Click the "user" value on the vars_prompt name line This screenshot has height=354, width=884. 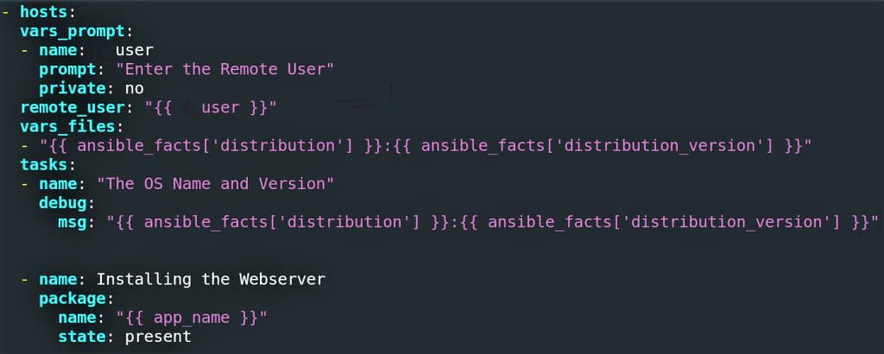(134, 51)
